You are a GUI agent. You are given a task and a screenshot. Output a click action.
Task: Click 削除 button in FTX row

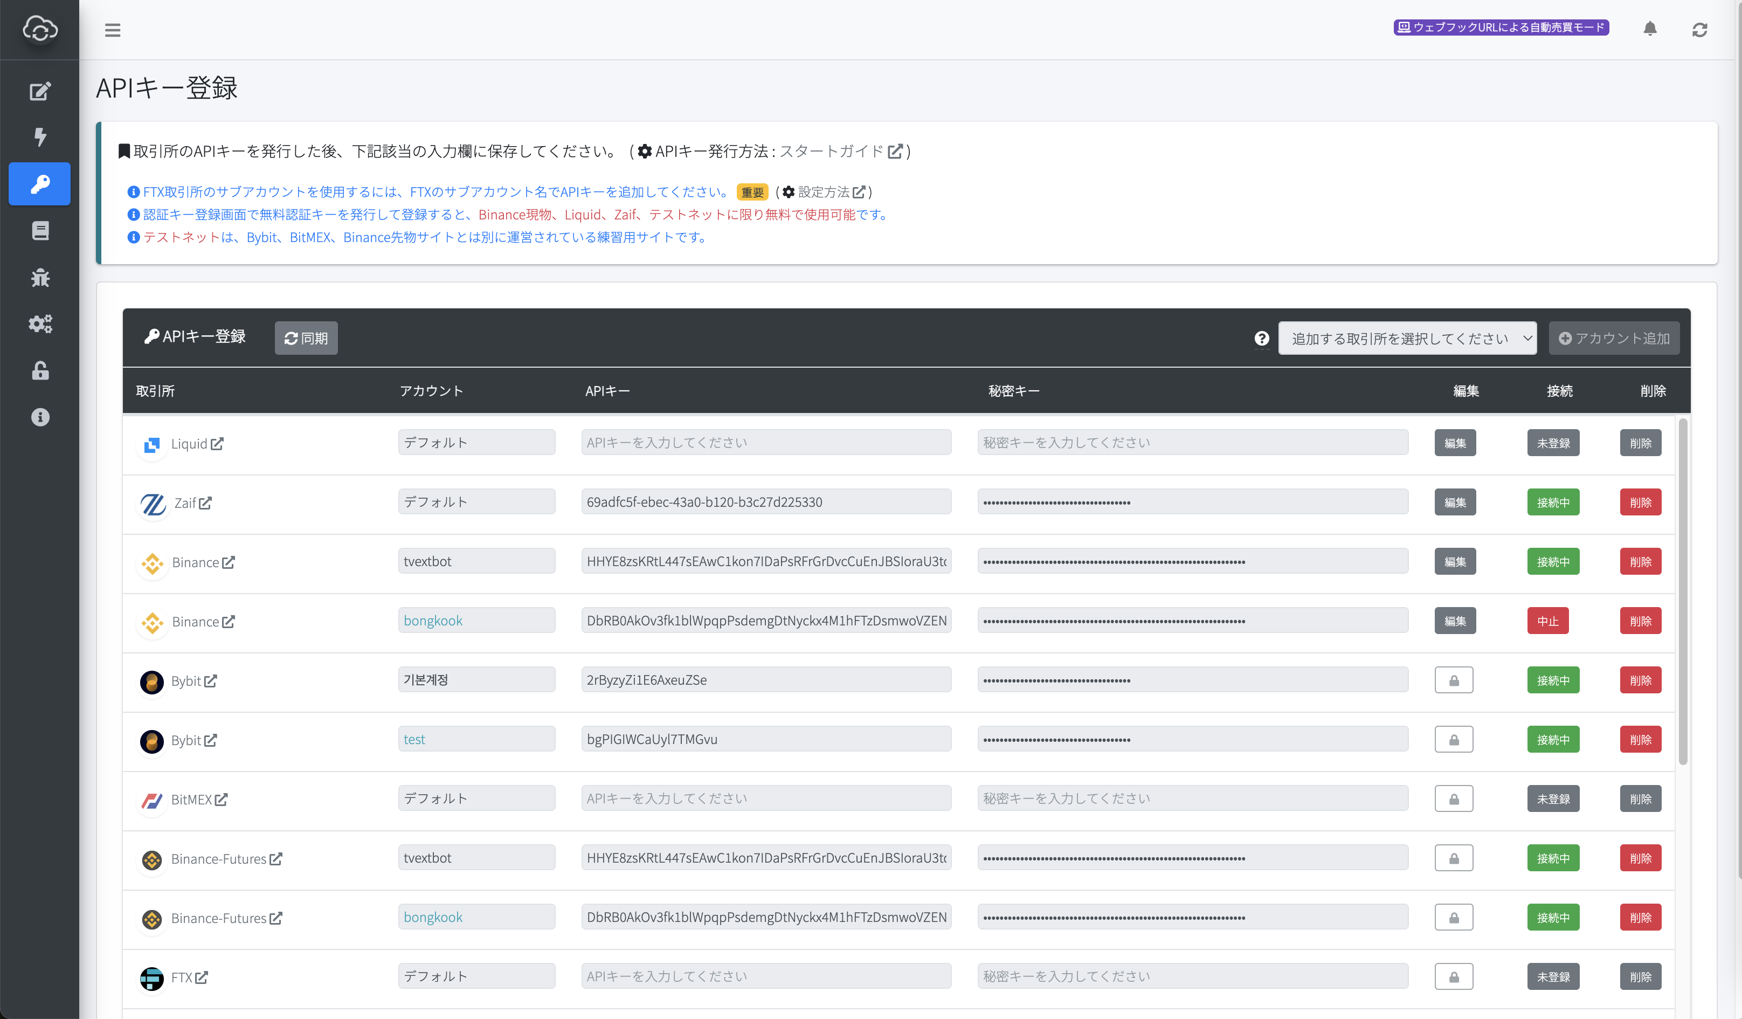(1640, 977)
